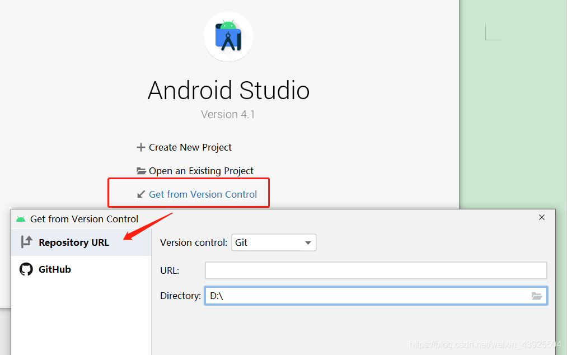567x355 pixels.
Task: Click the Android icon in the dialog title bar
Action: click(x=21, y=219)
